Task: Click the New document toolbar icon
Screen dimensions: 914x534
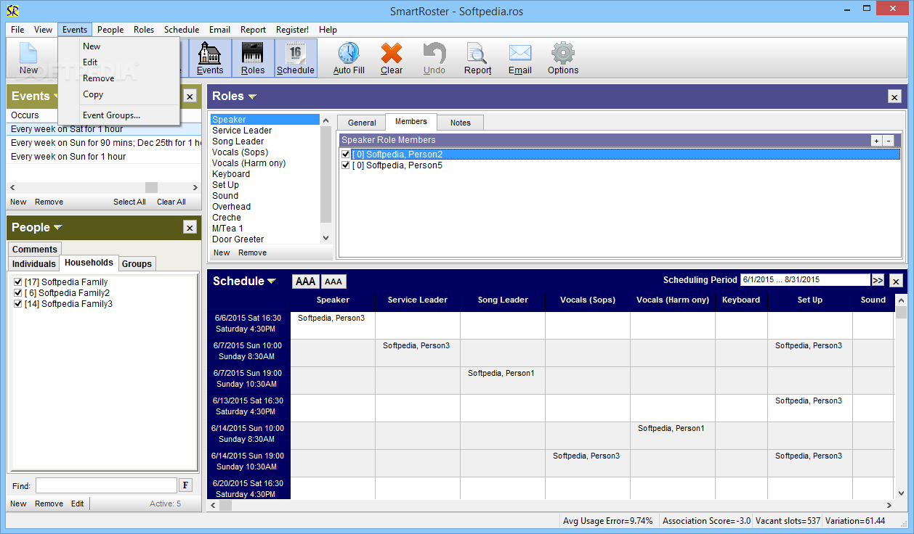Action: pyautogui.click(x=28, y=58)
